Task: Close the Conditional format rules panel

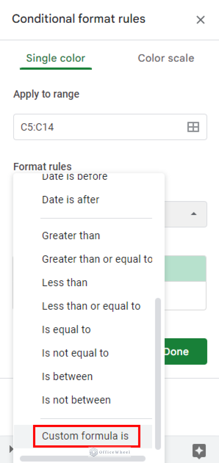Action: (x=200, y=20)
